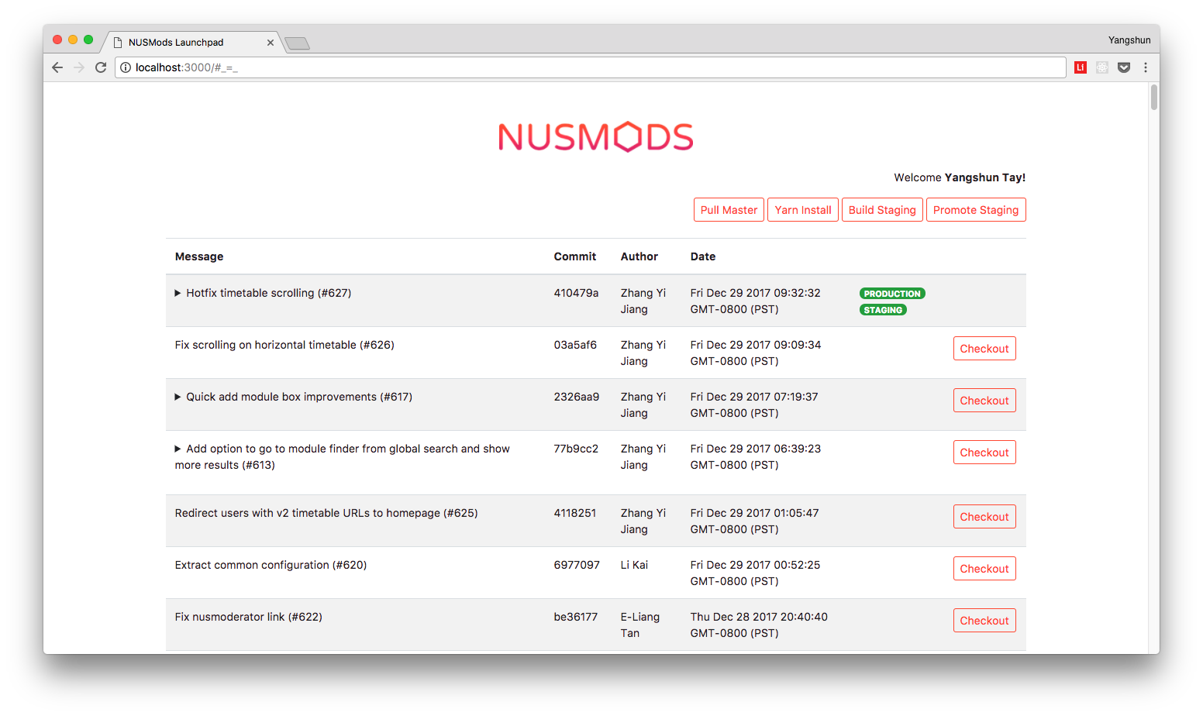
Task: Click the Message column header
Action: click(x=199, y=256)
